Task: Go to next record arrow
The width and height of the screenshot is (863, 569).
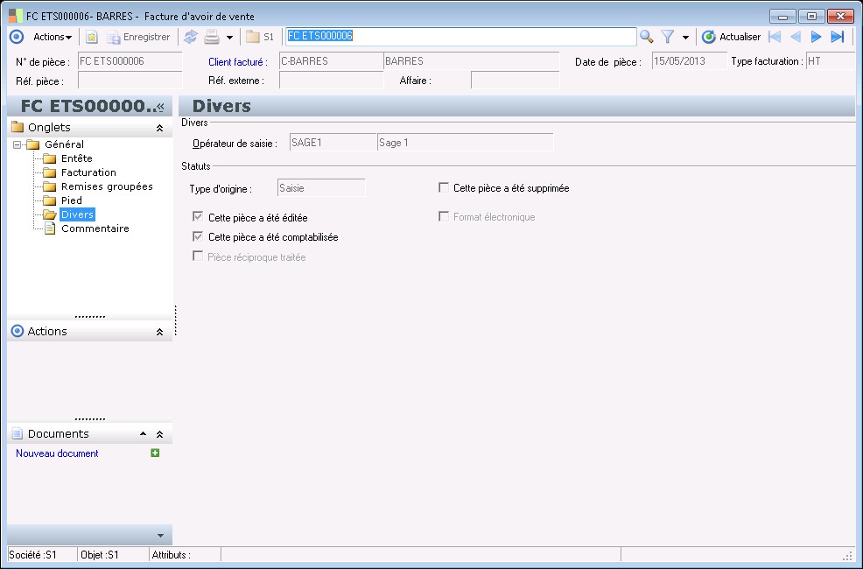Action: (x=817, y=37)
